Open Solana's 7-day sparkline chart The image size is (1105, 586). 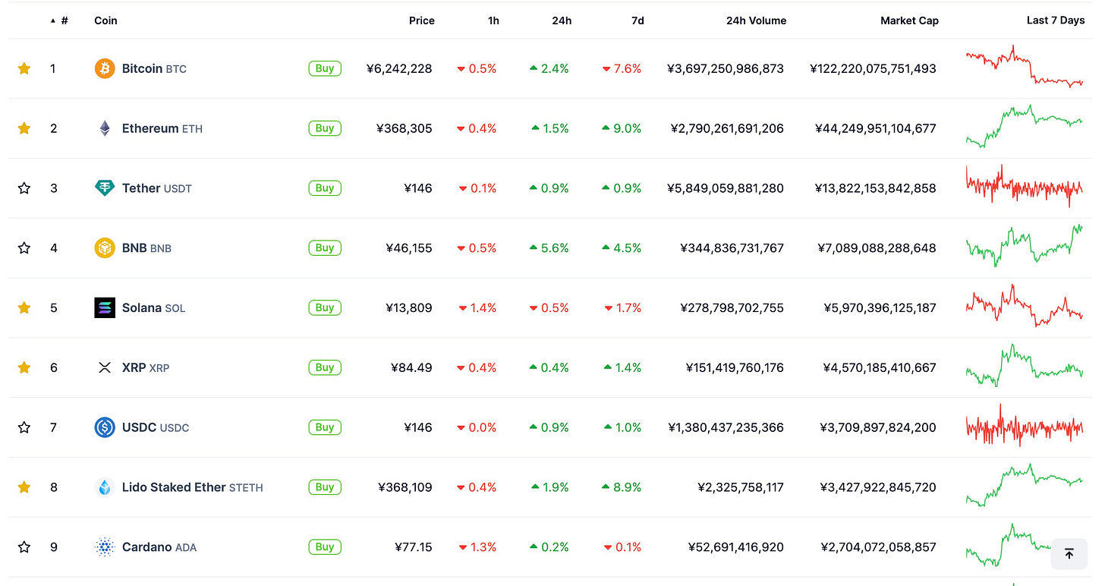pyautogui.click(x=1025, y=306)
